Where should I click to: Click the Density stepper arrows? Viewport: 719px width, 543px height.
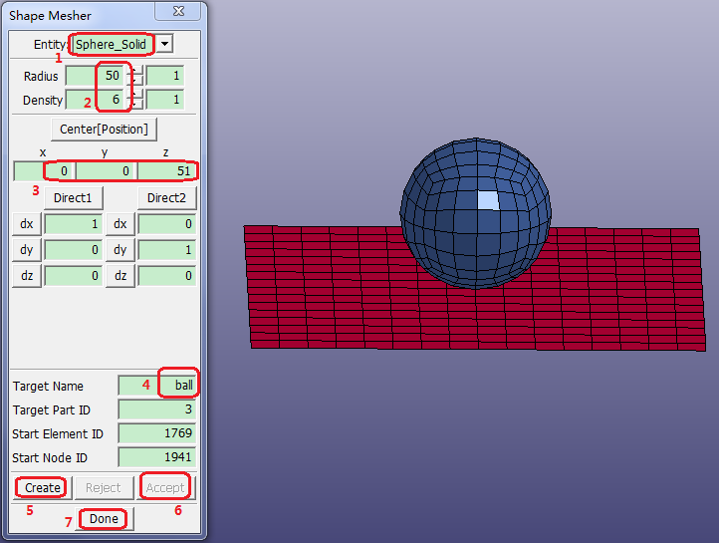(137, 100)
